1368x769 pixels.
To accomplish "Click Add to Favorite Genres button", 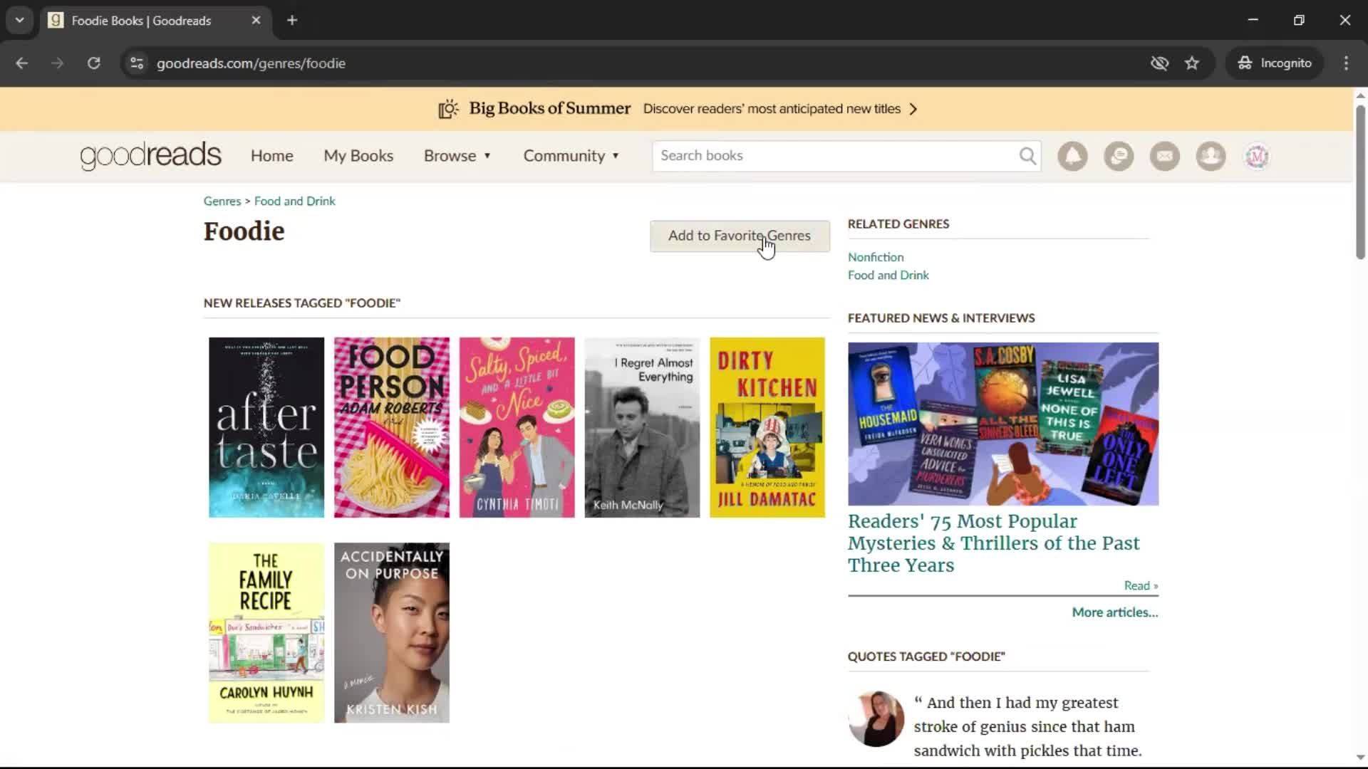I will [x=740, y=236].
